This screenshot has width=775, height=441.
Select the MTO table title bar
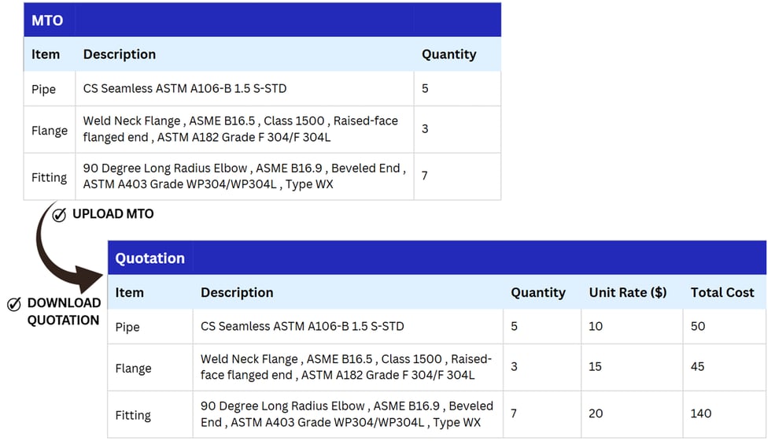(263, 20)
